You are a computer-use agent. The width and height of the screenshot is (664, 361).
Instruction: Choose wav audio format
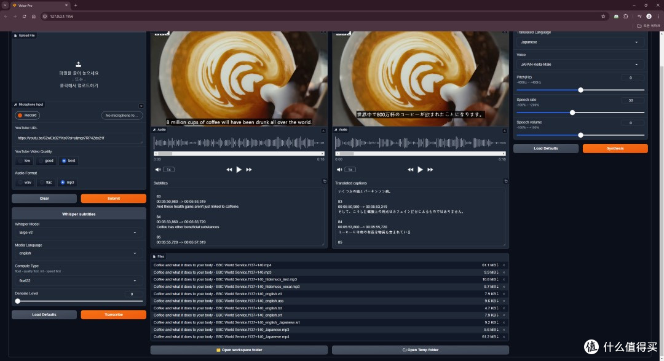click(x=24, y=182)
